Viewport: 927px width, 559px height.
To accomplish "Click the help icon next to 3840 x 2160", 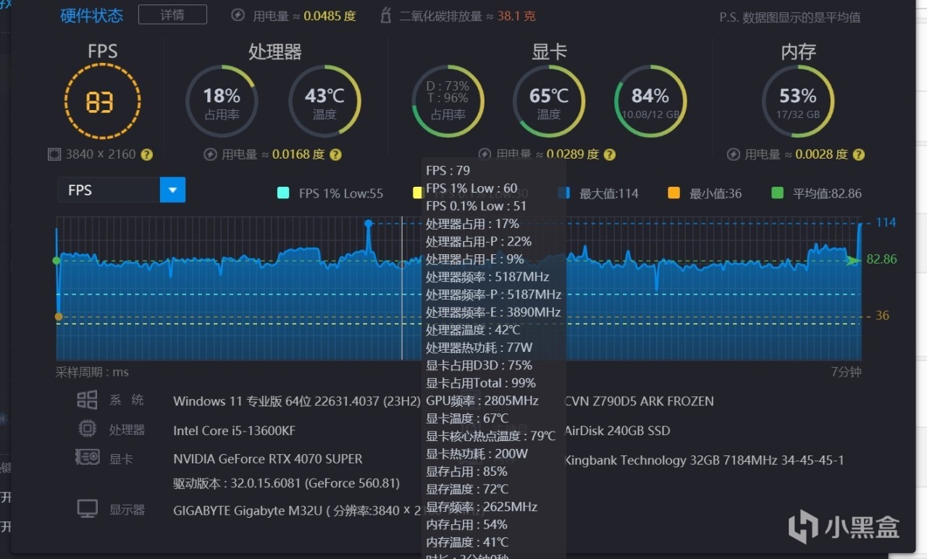I will pyautogui.click(x=146, y=154).
